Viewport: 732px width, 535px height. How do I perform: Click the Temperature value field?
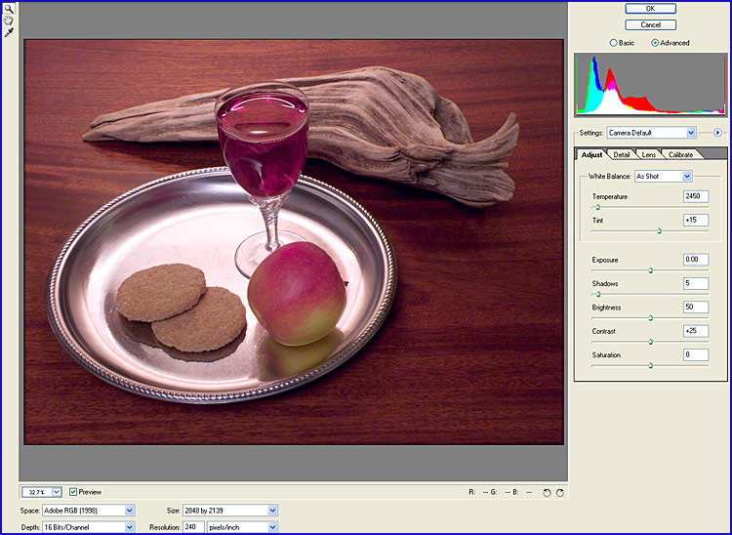coord(696,196)
